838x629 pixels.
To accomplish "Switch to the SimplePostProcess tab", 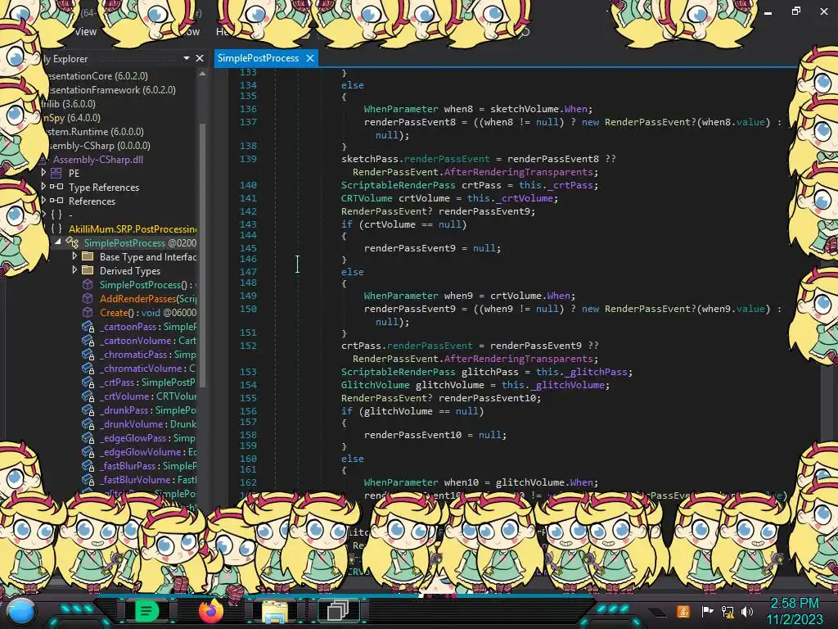I will [259, 58].
